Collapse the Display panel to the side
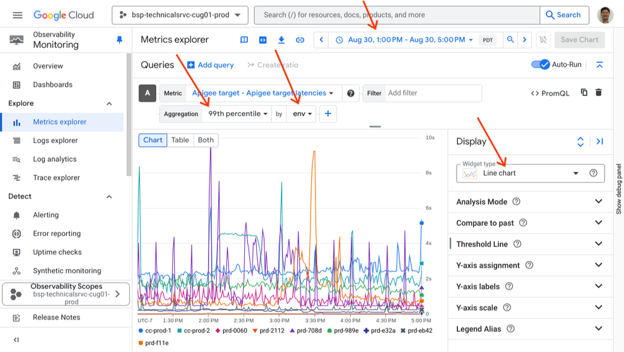The image size is (624, 352). (600, 142)
